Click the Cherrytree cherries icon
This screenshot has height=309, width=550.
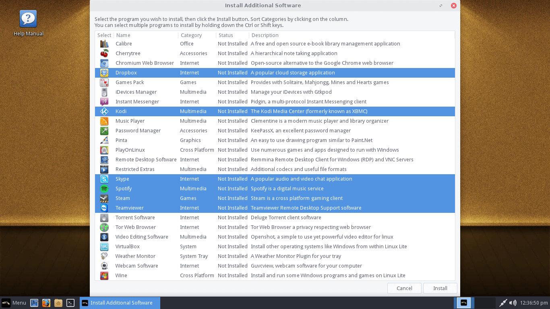click(104, 54)
